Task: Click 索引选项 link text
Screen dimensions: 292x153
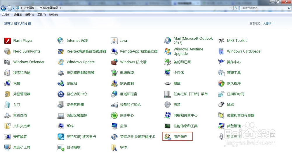Action: 20,115
